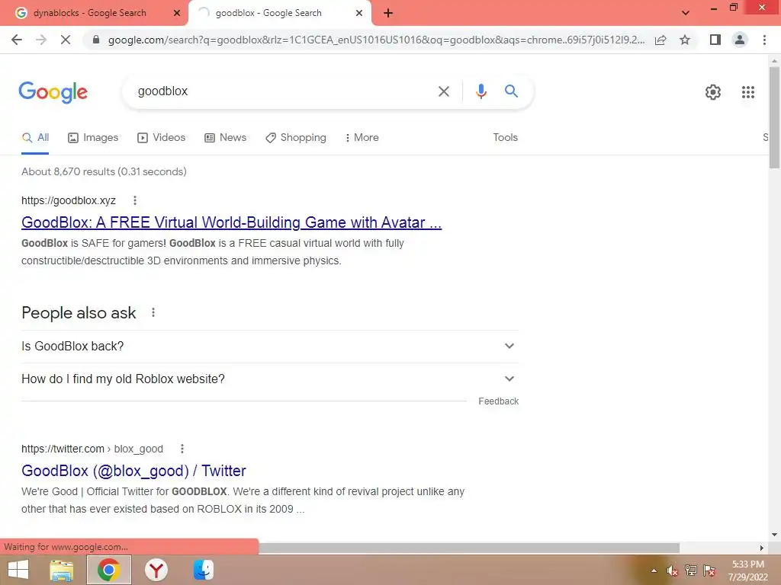
Task: Open Google quick settings gear
Action: tap(713, 92)
